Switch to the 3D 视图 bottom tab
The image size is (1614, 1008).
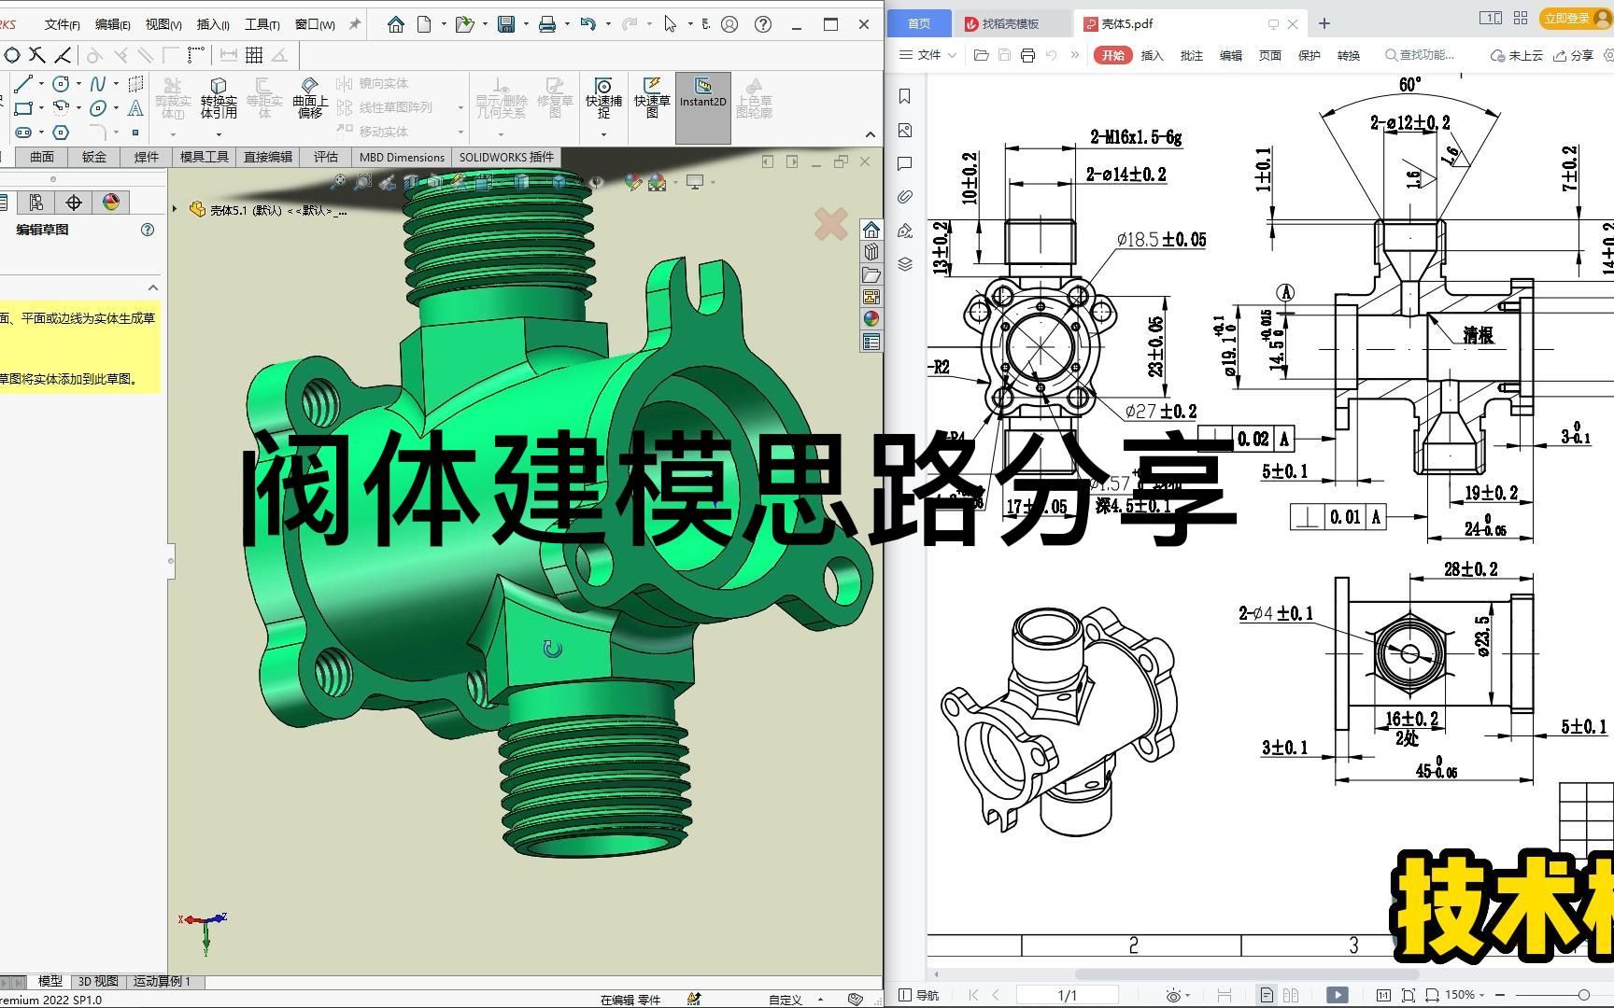pos(98,981)
